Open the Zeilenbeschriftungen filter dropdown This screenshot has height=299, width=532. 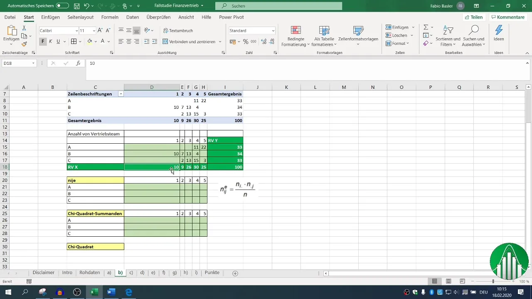[121, 94]
